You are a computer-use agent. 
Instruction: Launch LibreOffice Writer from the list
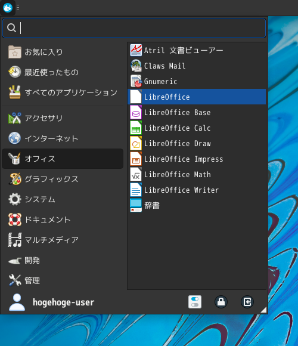point(197,190)
